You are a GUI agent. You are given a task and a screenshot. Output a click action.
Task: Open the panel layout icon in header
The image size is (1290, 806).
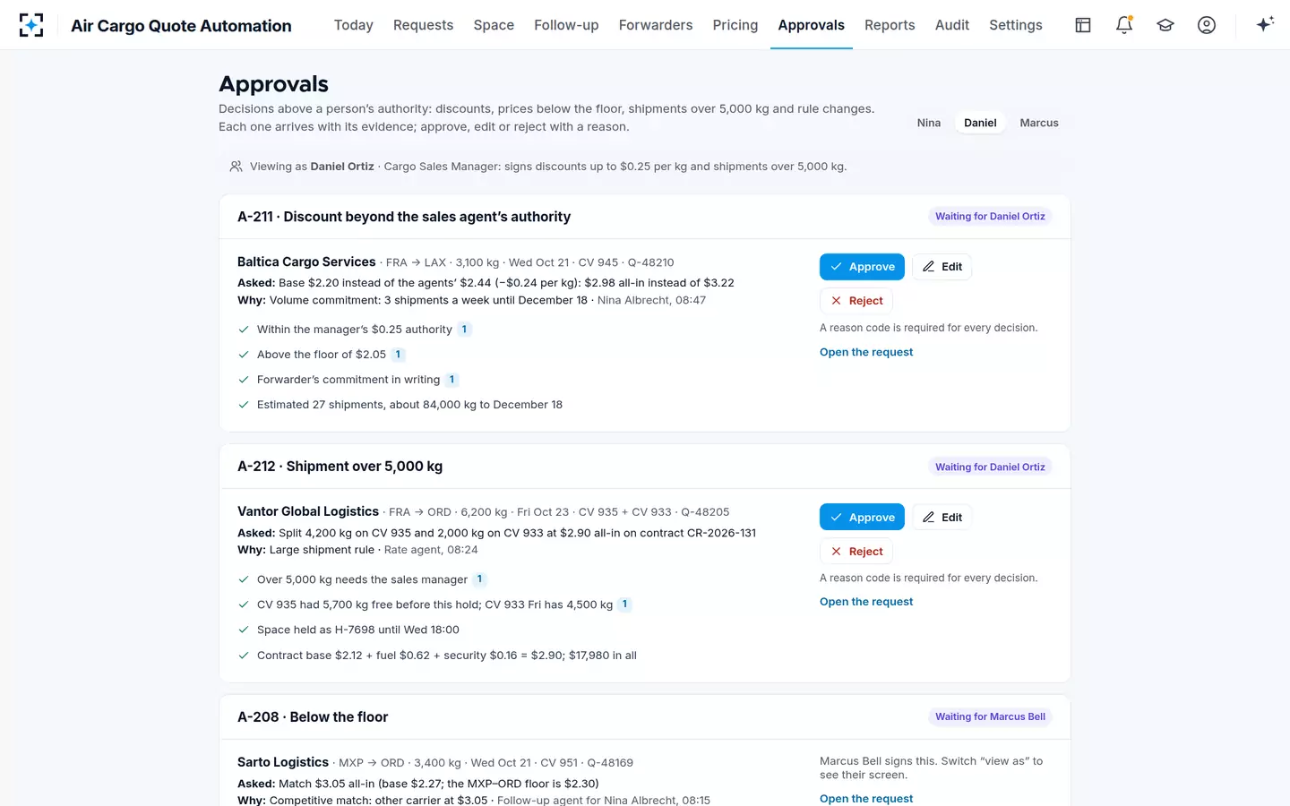pos(1083,25)
